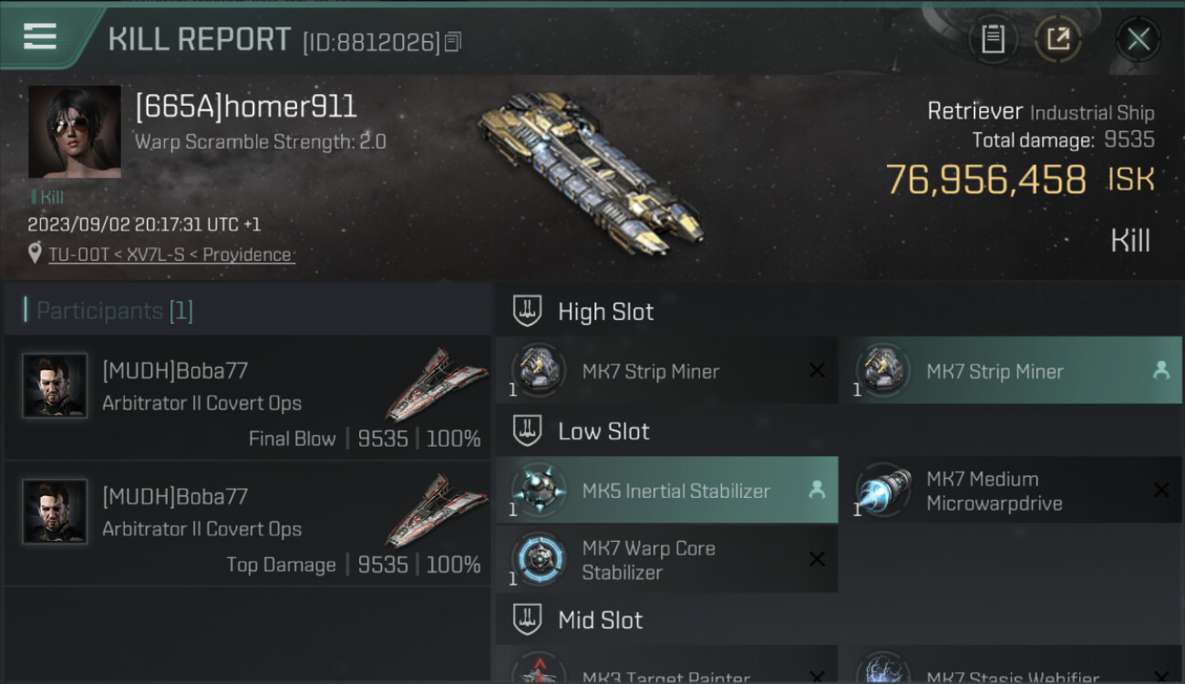Copy the kill report ID
Screen dimensions: 1185x684
[453, 41]
